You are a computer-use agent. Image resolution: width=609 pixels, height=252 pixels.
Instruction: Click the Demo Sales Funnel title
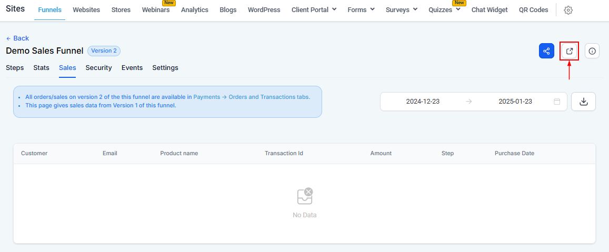click(45, 51)
